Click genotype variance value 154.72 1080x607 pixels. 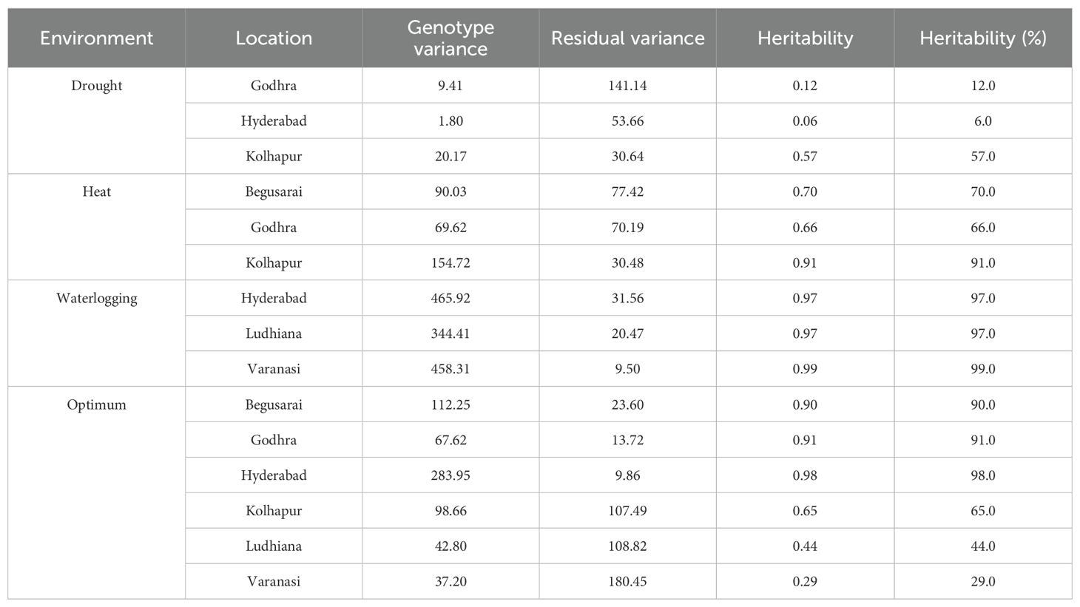450,263
